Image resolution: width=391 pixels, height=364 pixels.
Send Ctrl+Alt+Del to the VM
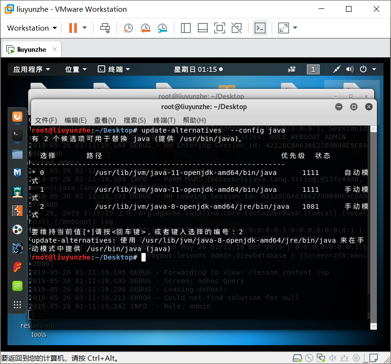pyautogui.click(x=105, y=28)
